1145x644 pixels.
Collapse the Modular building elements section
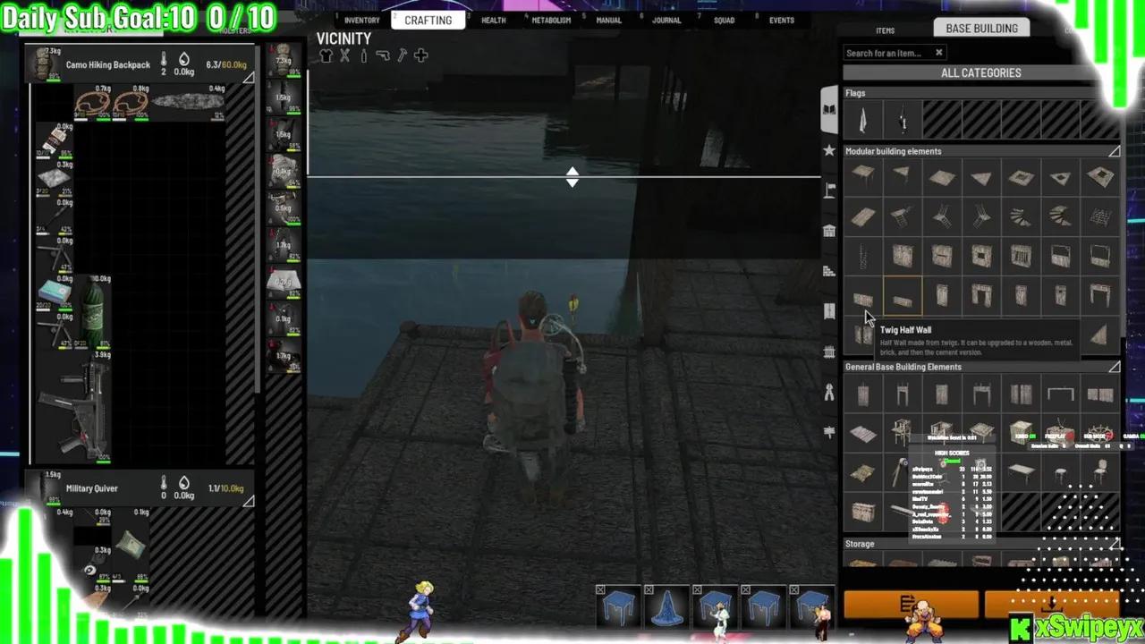click(x=1114, y=151)
